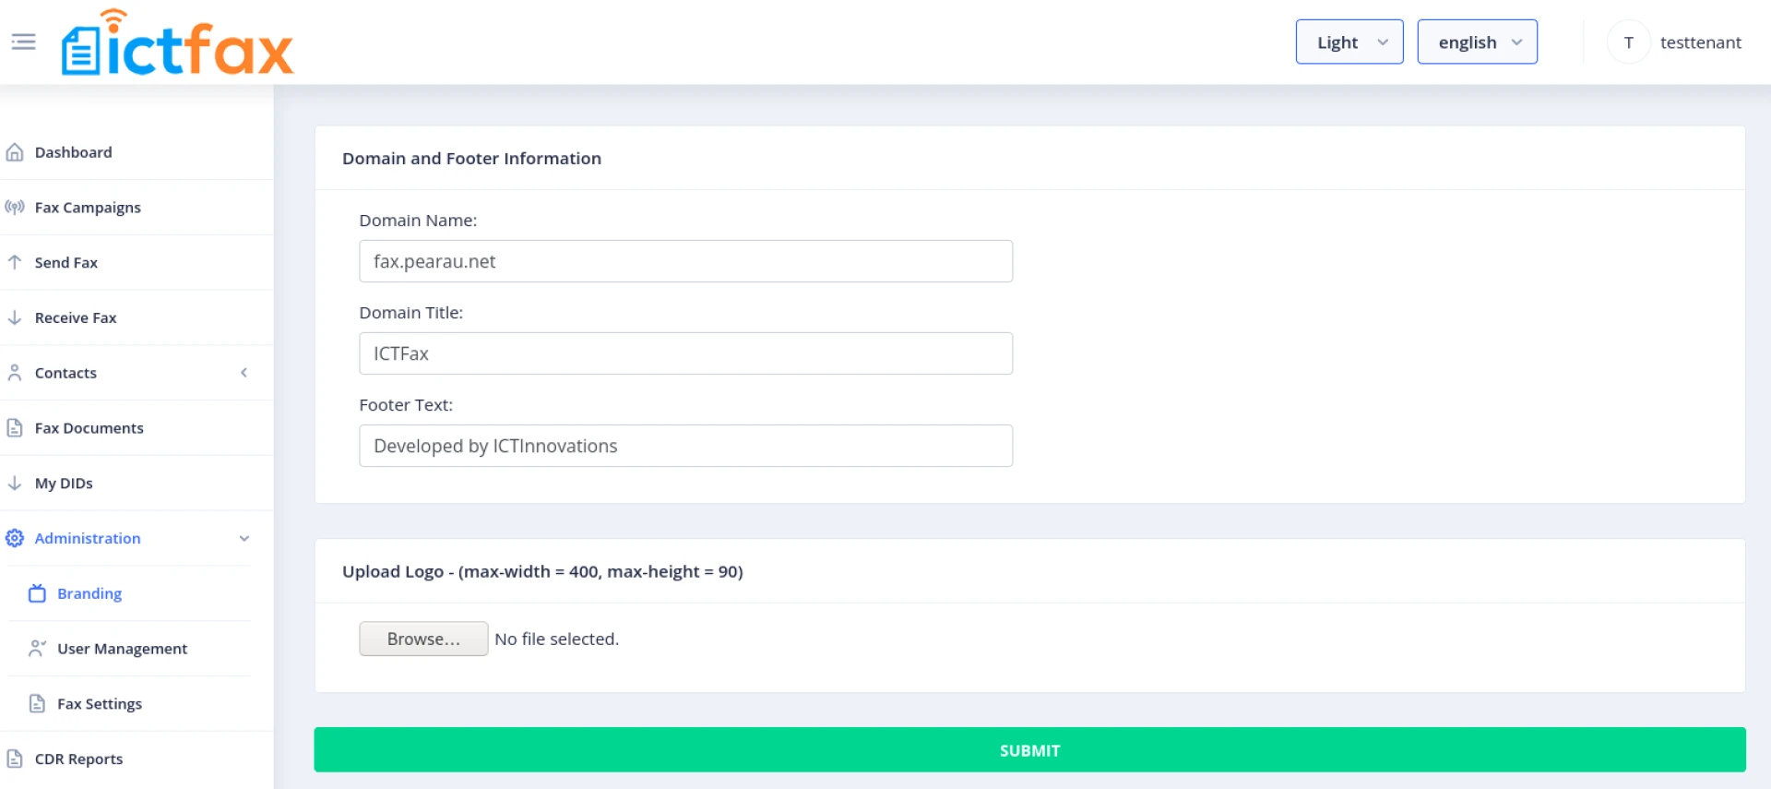Click Browse to upload a logo
Viewport: 1771px width, 789px height.
[x=423, y=639]
